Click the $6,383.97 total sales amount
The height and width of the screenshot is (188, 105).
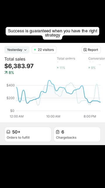(19, 66)
